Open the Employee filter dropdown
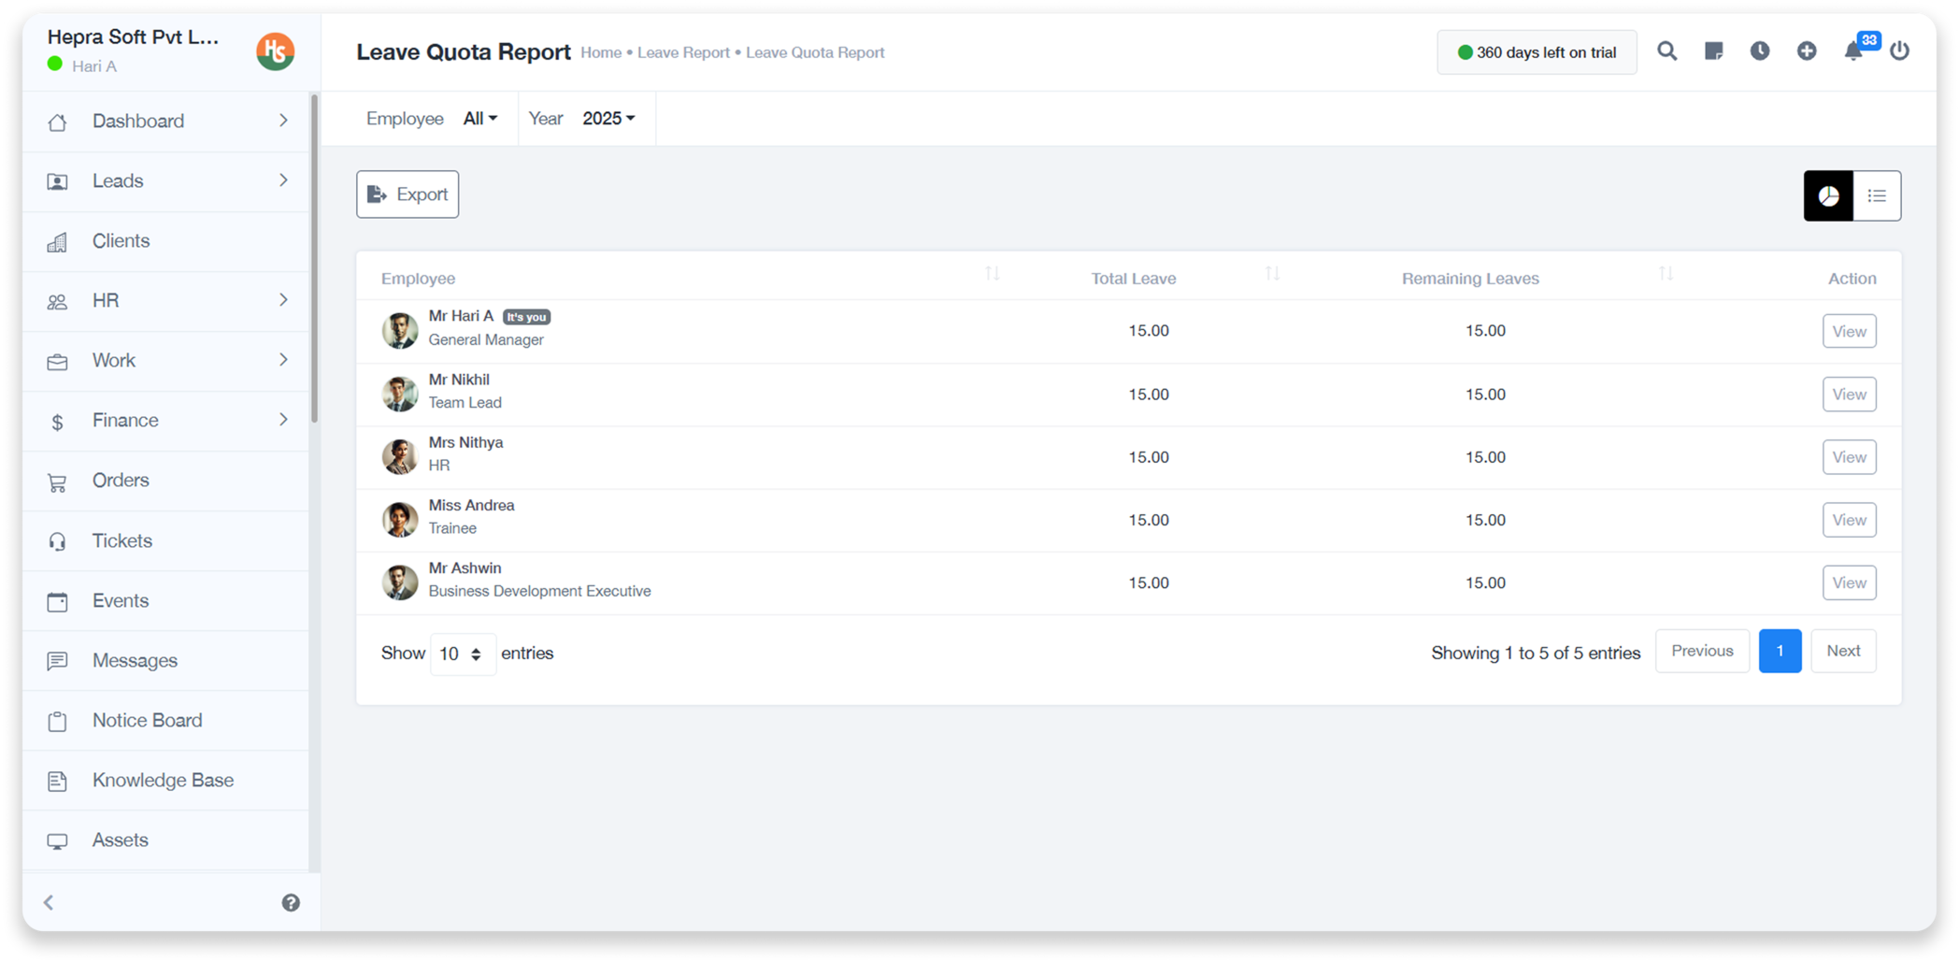This screenshot has width=1959, height=963. click(x=479, y=119)
